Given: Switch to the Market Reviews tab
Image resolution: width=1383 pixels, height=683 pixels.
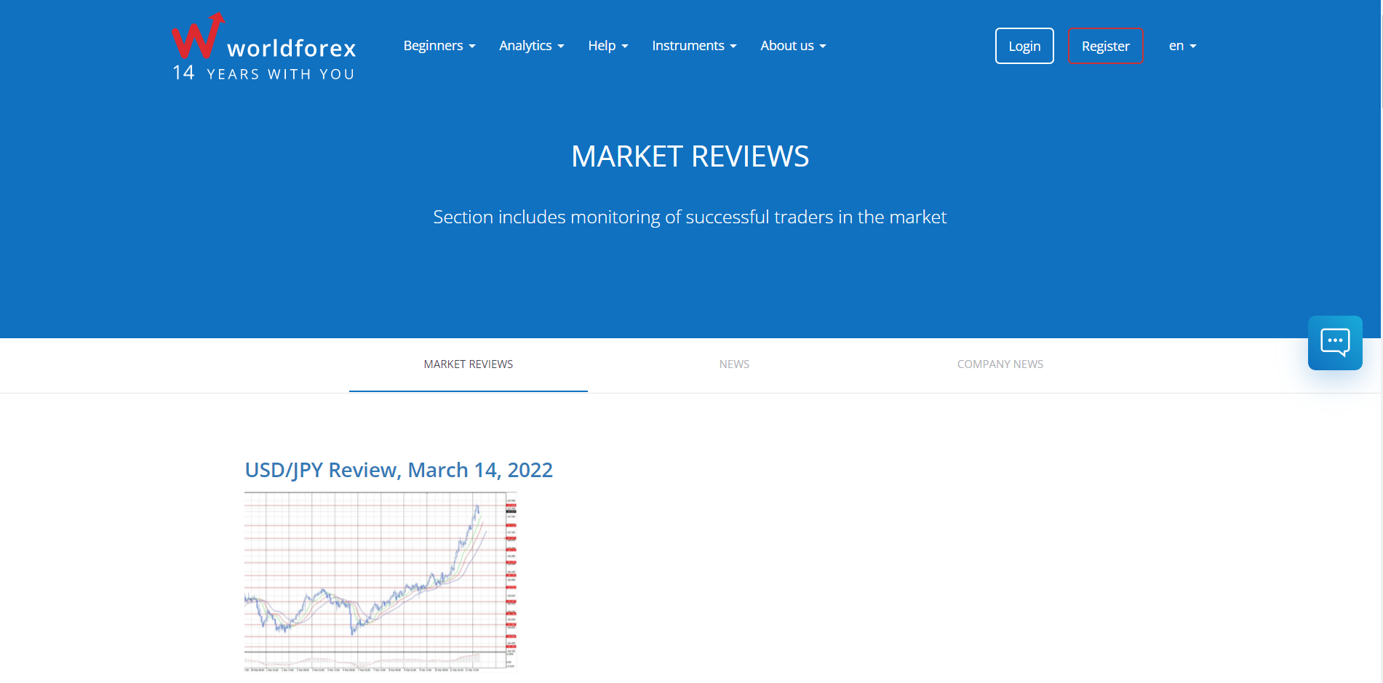Looking at the screenshot, I should click(469, 364).
